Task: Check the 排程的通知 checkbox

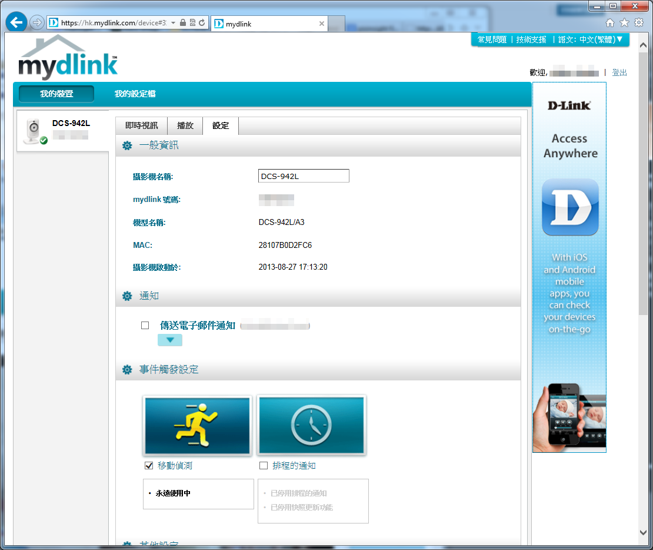Action: pos(264,466)
